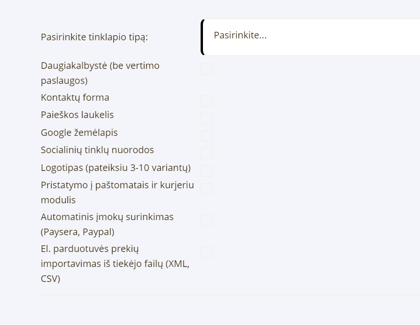Check the Logotipas option box

click(x=206, y=171)
